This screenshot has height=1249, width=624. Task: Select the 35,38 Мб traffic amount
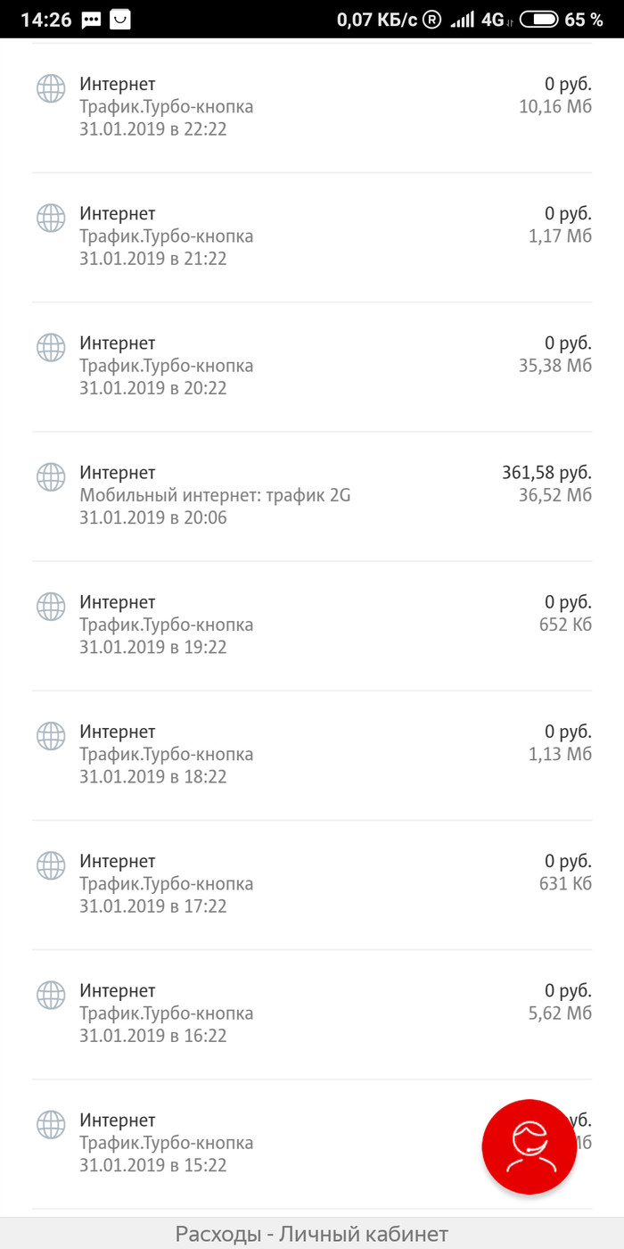(554, 366)
